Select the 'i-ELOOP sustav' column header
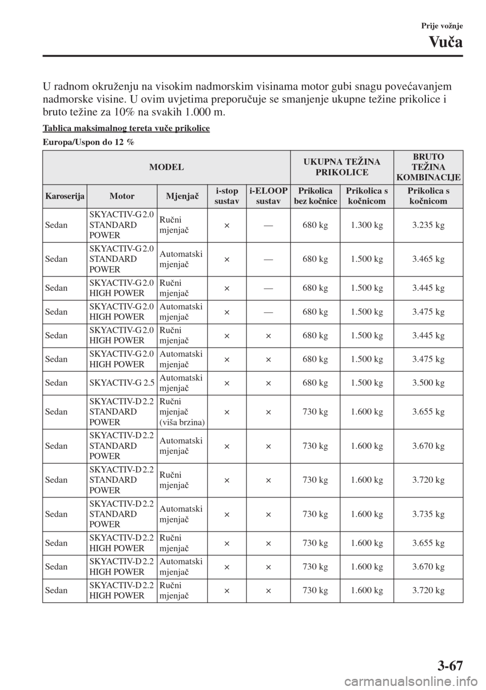The image size is (486, 690). tap(269, 196)
